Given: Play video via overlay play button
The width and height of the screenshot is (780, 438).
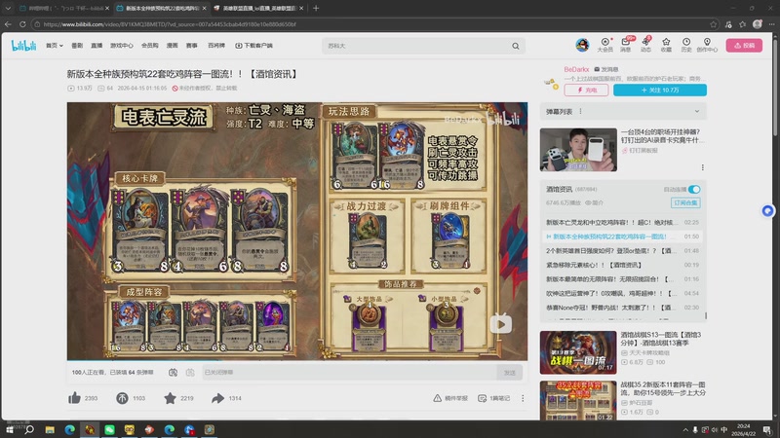Looking at the screenshot, I should [501, 324].
